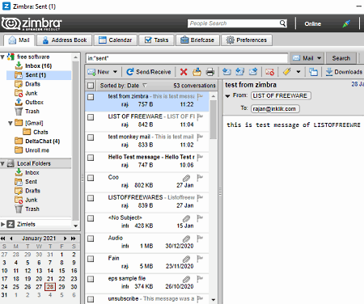Click the open in new window icon
Image resolution: width=364 pixels, height=304 pixels.
click(x=313, y=72)
